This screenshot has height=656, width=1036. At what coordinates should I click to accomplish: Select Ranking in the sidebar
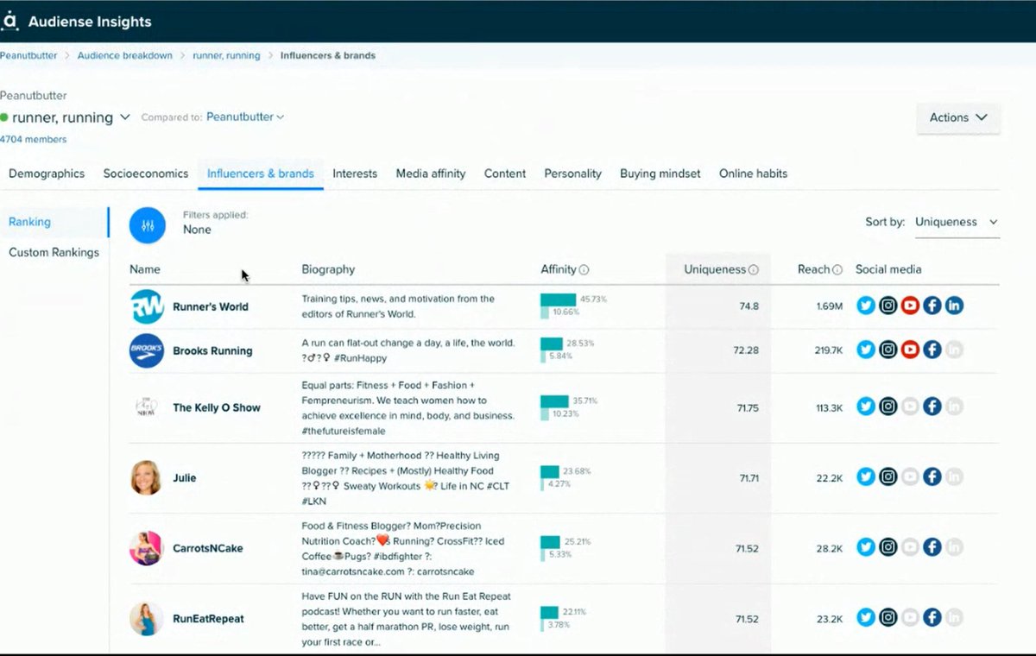tap(29, 222)
